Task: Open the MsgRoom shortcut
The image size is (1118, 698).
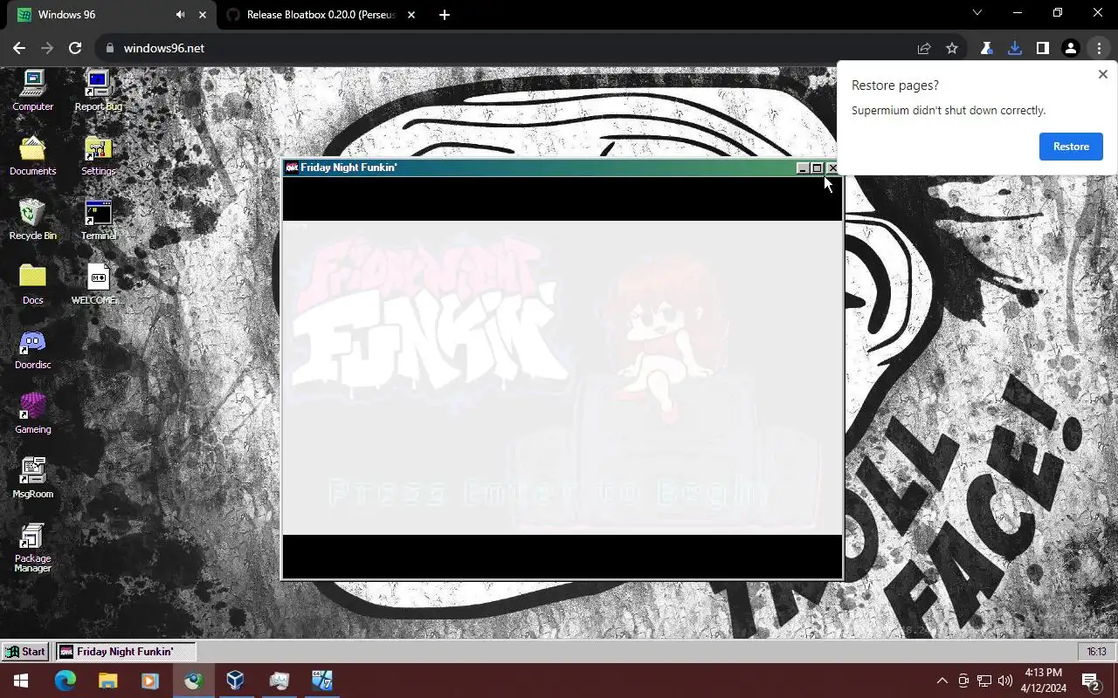Action: 32,478
